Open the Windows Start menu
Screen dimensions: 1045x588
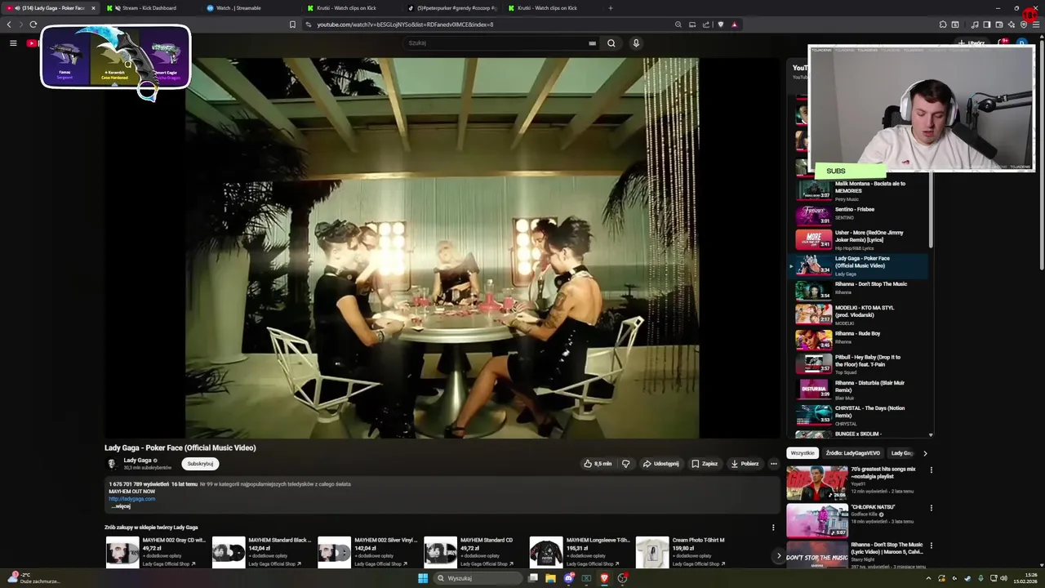pos(423,578)
